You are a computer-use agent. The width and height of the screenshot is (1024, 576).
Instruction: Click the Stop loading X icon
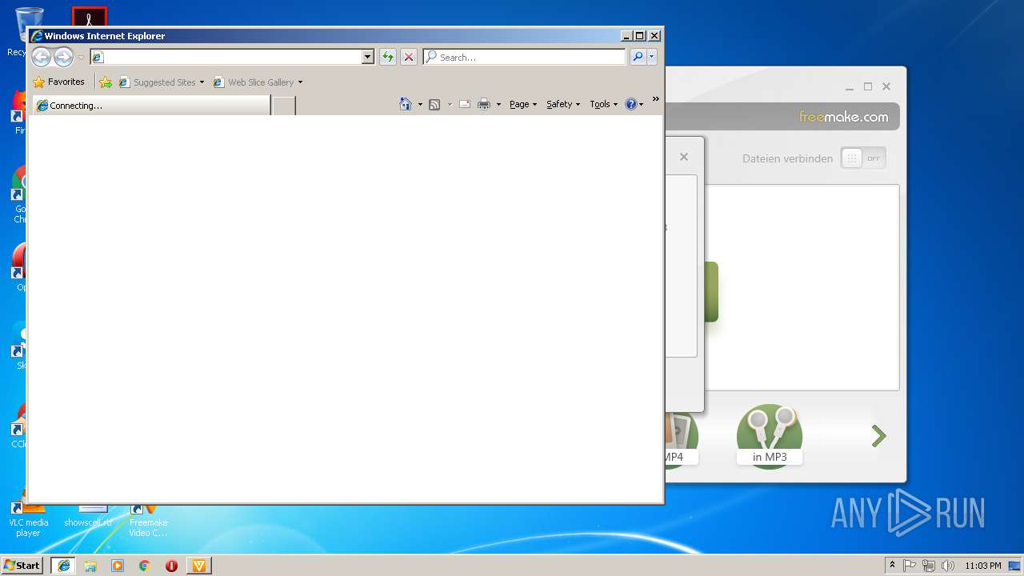click(409, 57)
